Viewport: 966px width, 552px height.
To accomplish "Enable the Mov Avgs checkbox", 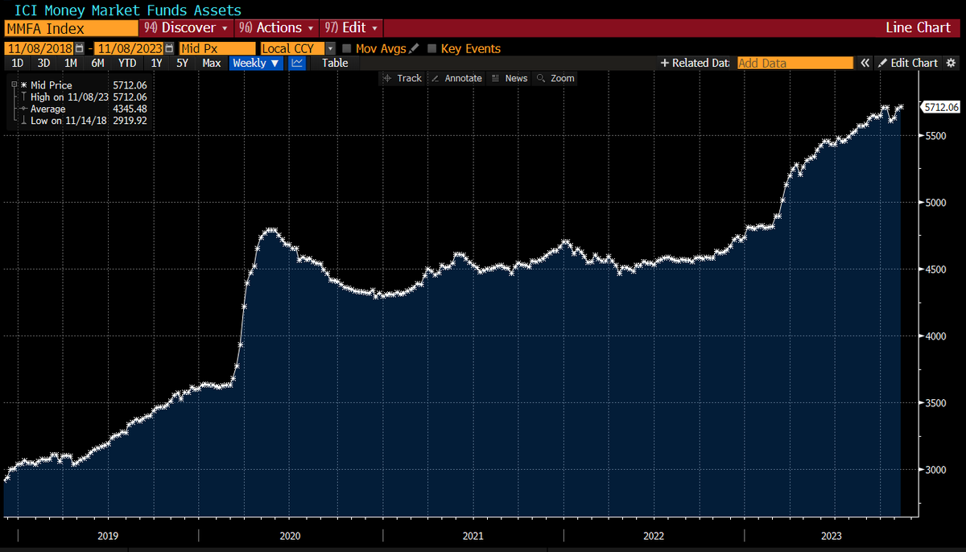I will [x=348, y=48].
